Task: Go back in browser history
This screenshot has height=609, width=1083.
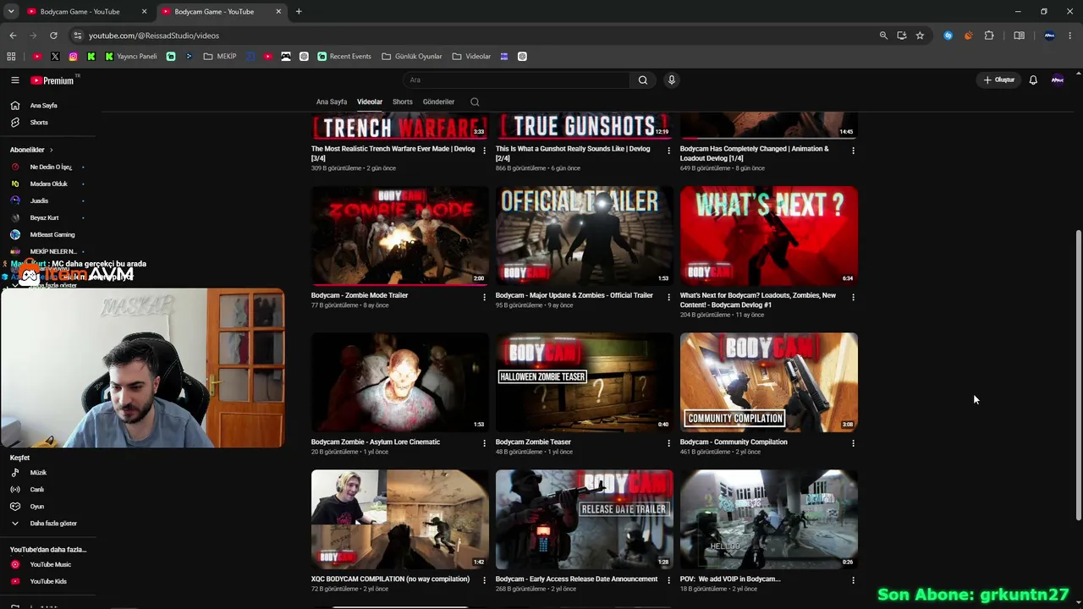Action: [13, 36]
